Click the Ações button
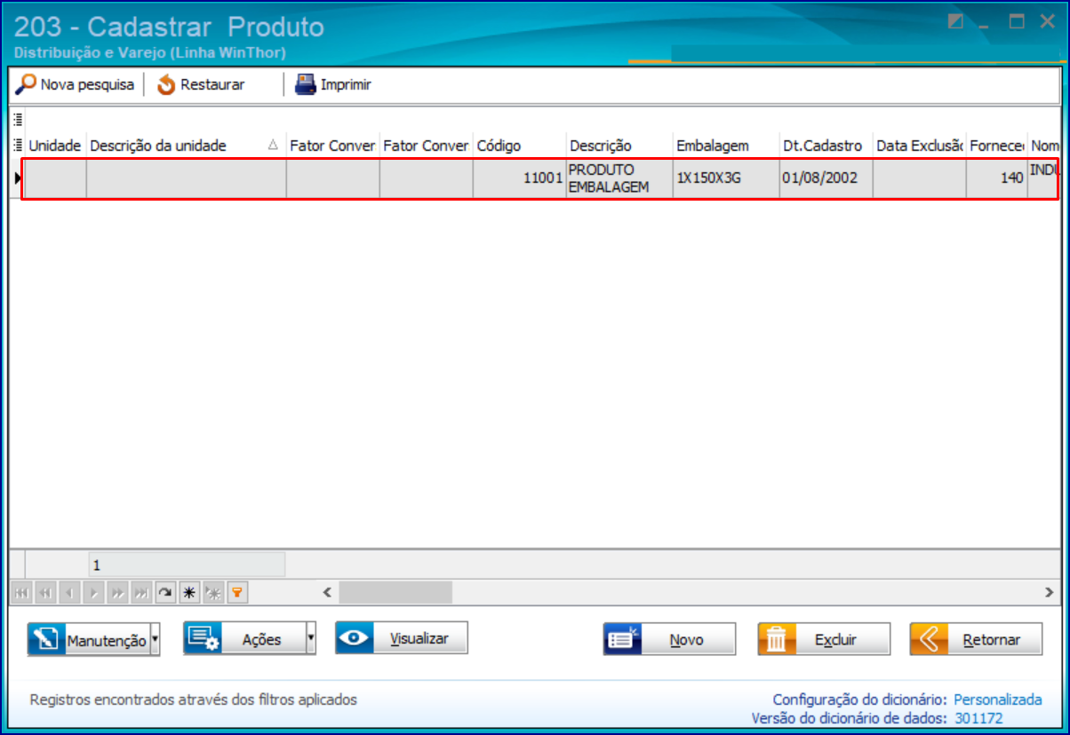 point(244,639)
